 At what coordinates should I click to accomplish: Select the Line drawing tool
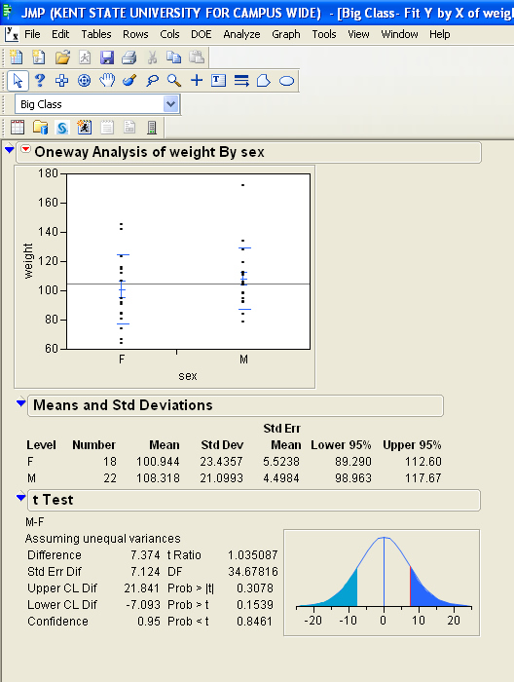coord(241,81)
